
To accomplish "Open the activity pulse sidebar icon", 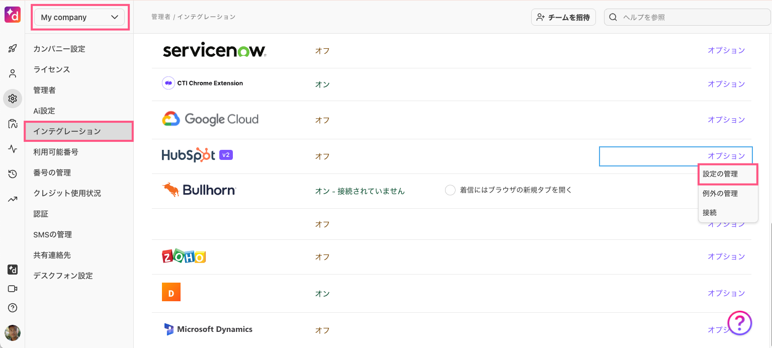I will click(13, 149).
